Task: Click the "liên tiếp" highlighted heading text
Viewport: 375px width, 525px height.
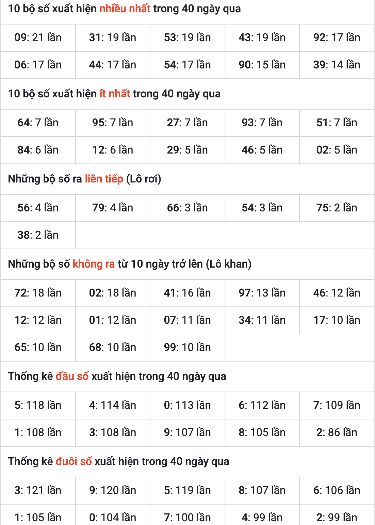Action: click(x=104, y=179)
